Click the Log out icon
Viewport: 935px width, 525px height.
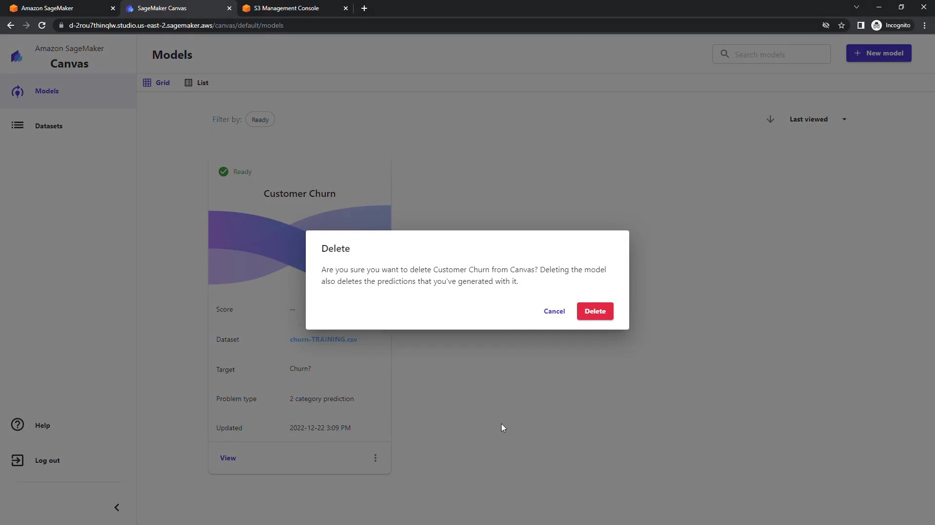coord(18,460)
